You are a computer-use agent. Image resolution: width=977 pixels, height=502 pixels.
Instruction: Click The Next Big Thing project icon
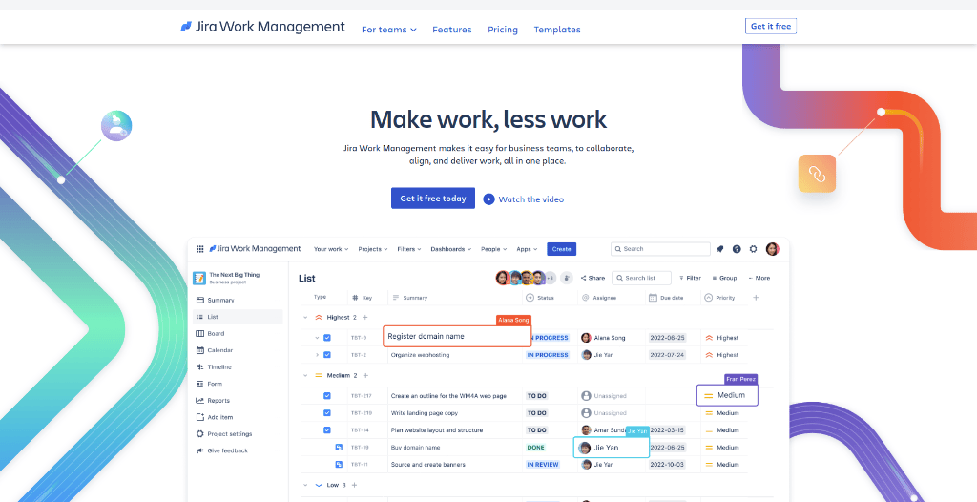[199, 278]
